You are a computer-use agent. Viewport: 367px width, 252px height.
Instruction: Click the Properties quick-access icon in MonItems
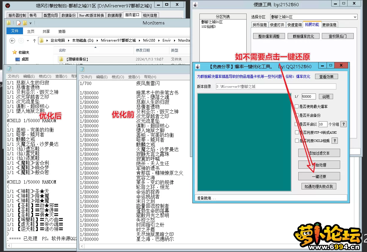19,23
